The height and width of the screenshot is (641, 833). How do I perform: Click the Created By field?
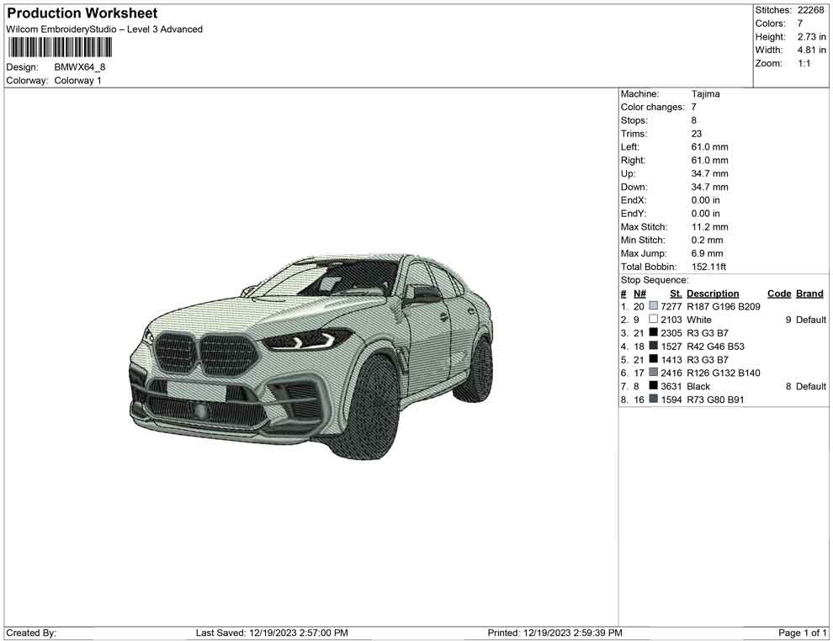pos(30,633)
